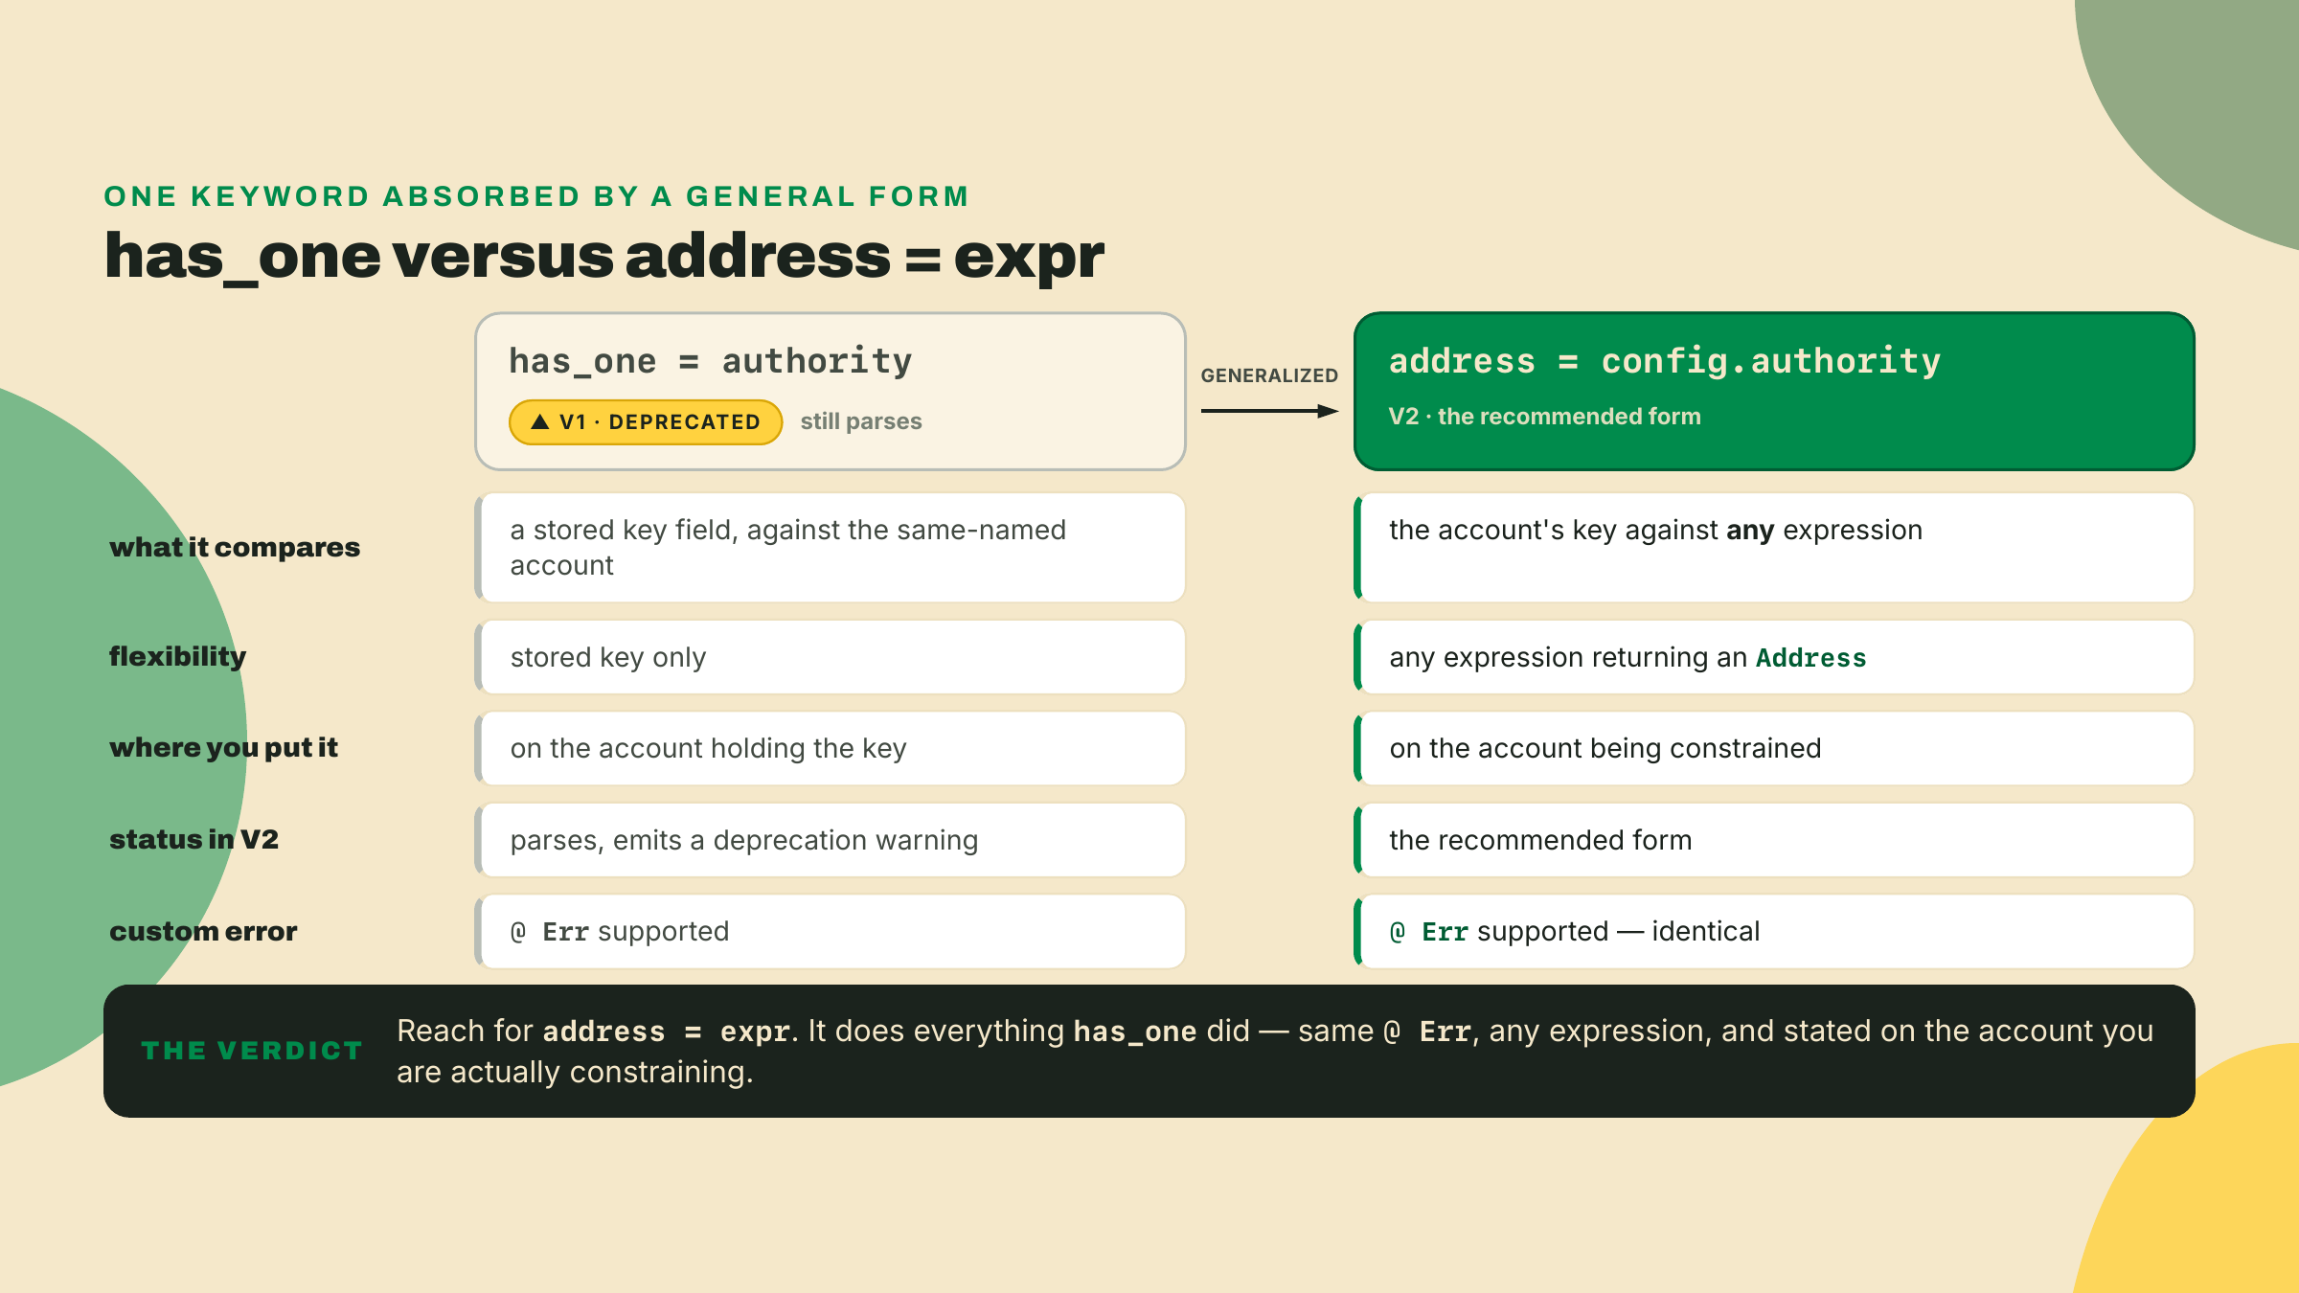Select '@ Err supported — identical' cell
Viewport: 2299px width, 1293px height.
point(1774,931)
